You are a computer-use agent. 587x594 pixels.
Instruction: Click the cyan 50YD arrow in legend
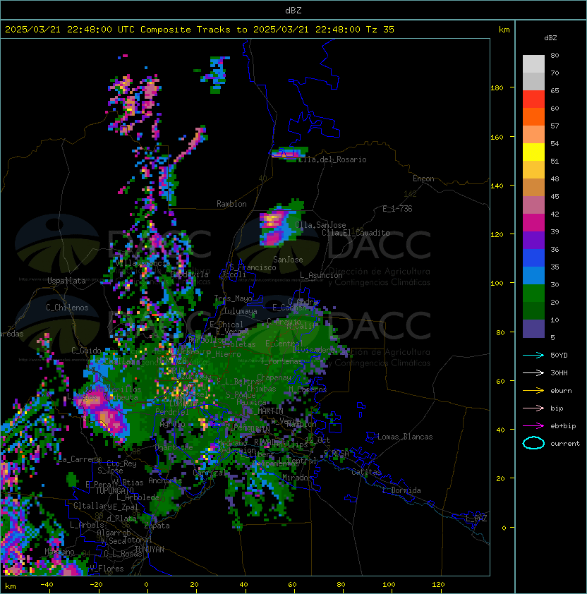pos(533,355)
